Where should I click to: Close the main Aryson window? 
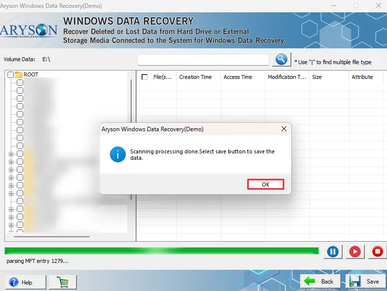click(378, 5)
